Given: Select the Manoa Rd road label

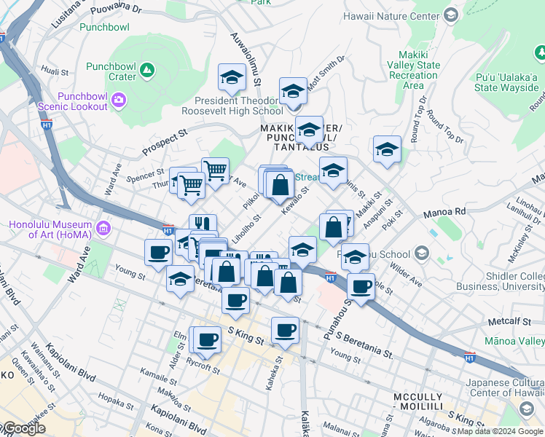Looking at the screenshot, I should (444, 213).
